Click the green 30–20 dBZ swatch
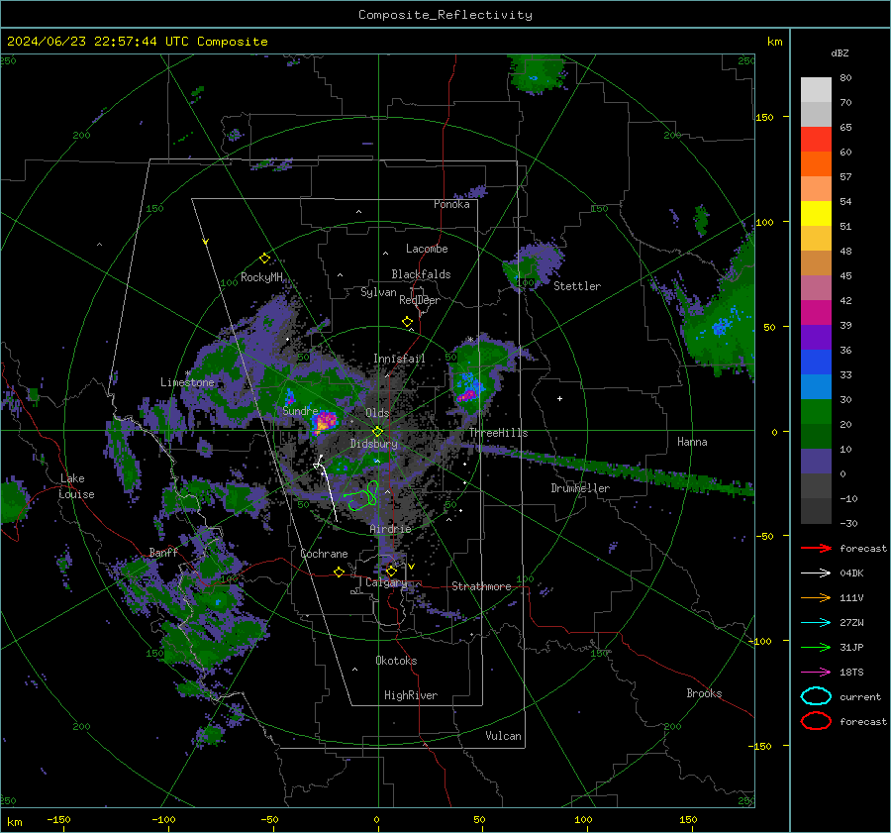 [816, 411]
